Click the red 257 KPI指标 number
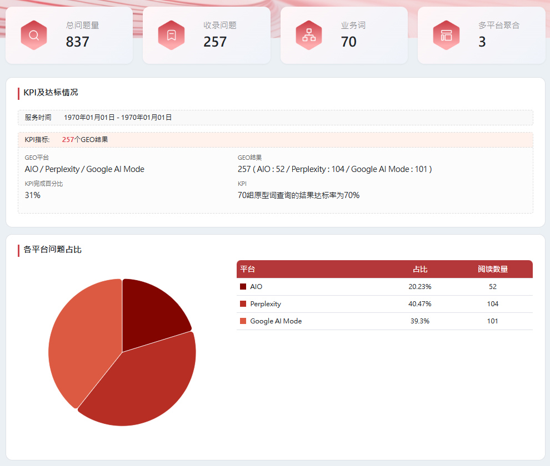The height and width of the screenshot is (466, 550). (x=68, y=140)
